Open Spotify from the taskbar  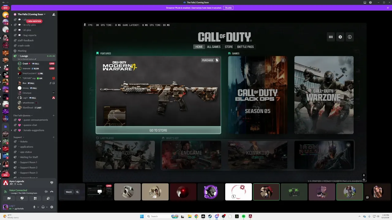(x=243, y=216)
